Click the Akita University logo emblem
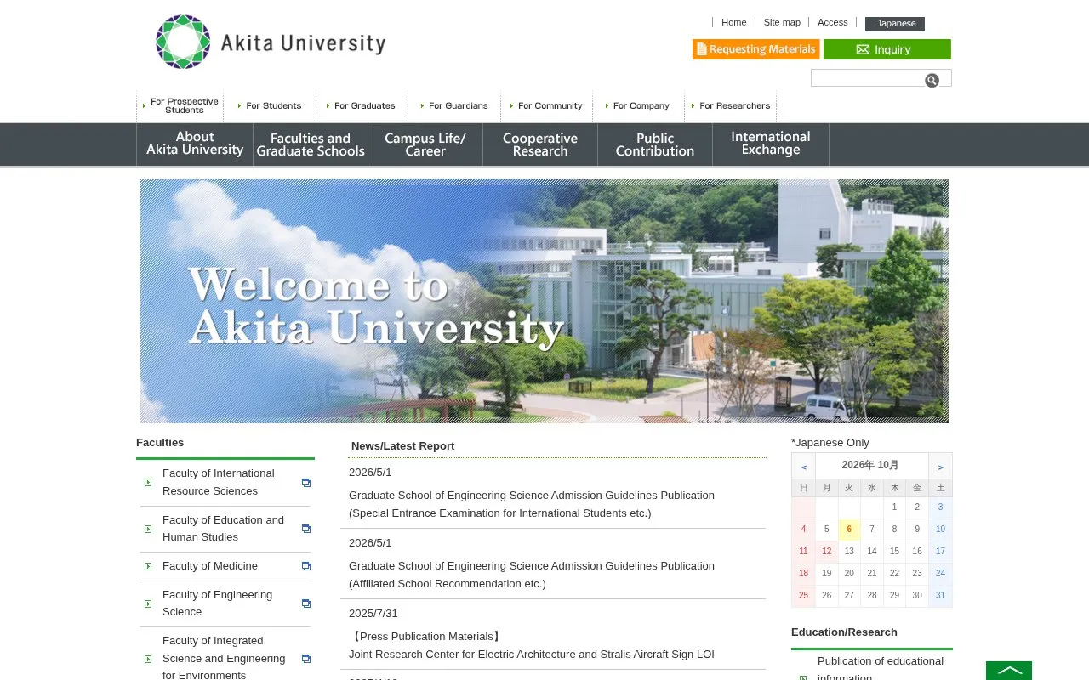This screenshot has width=1089, height=680. coord(183,42)
